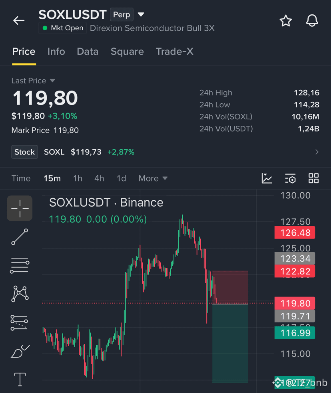Tap the back arrow icon
331x393 pixels.
[x=19, y=21]
